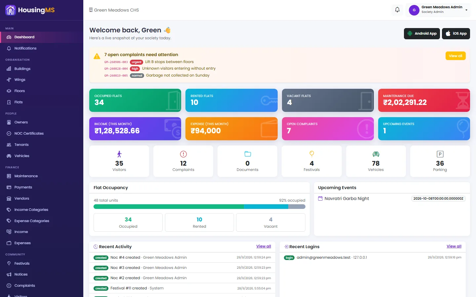476x297 pixels.
Task: Go to Buildings menu item
Action: [42, 69]
